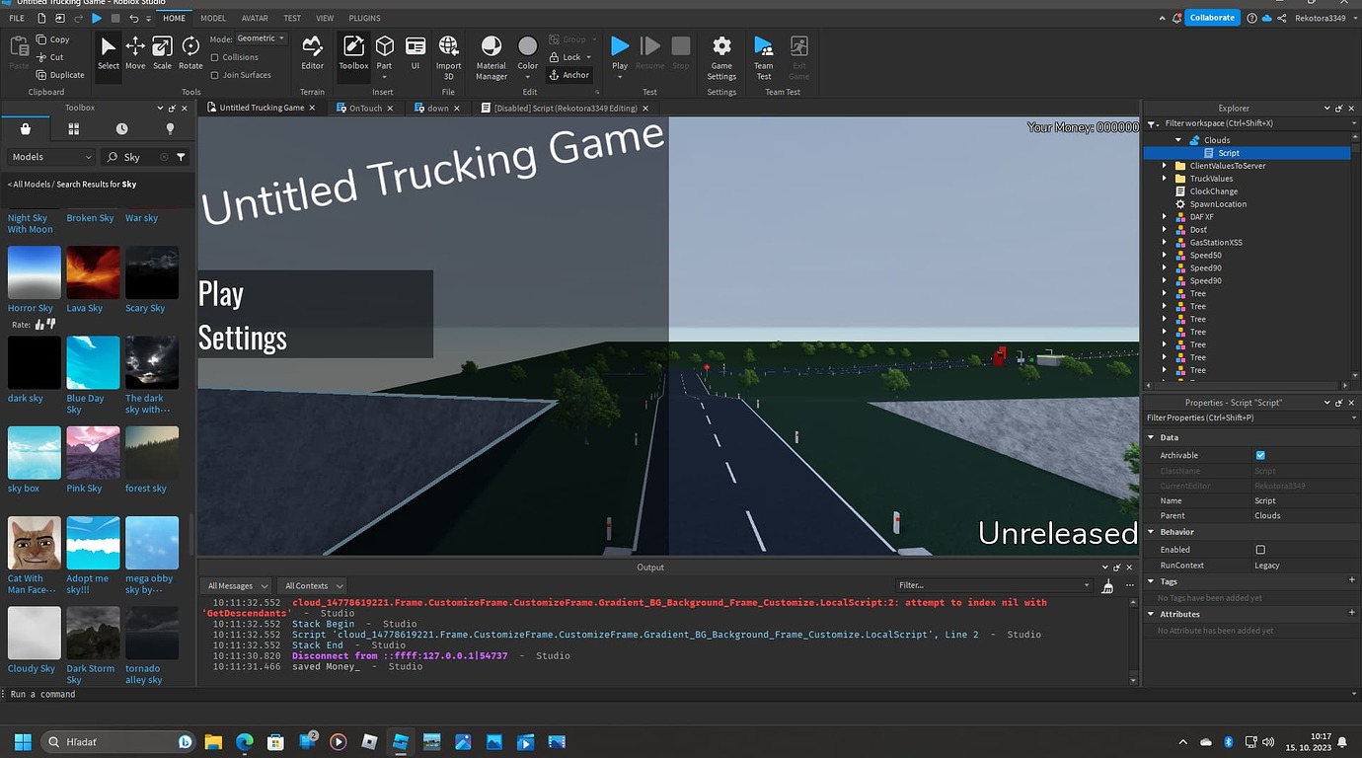
Task: Choose the Move tool
Action: 135,53
